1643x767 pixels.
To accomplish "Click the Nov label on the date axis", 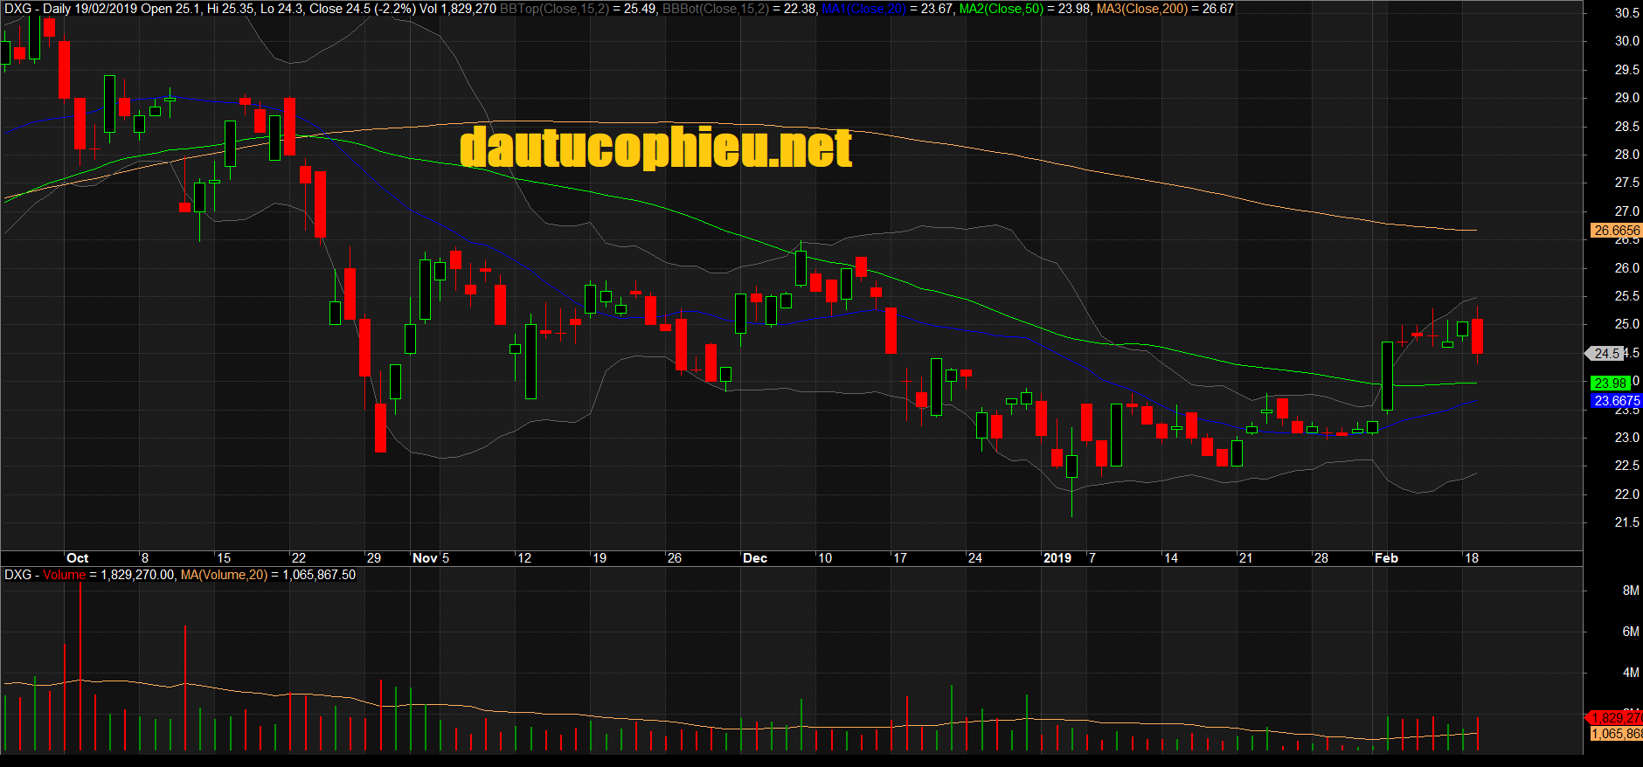I will (425, 558).
